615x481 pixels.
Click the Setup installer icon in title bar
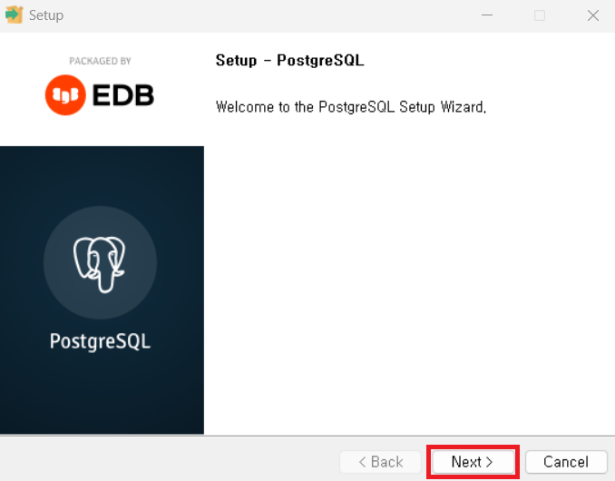pos(15,15)
